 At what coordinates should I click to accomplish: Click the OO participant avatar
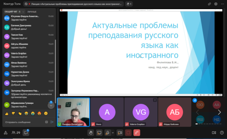pyautogui.click(x=200, y=105)
